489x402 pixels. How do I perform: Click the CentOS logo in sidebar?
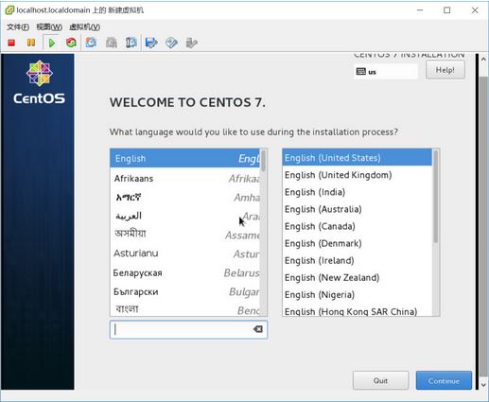point(40,82)
